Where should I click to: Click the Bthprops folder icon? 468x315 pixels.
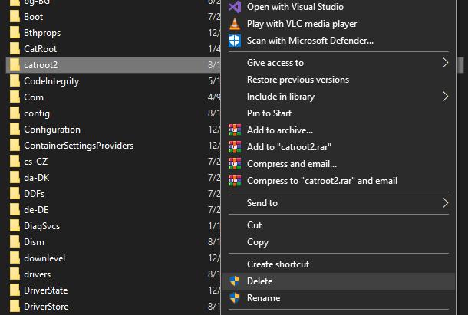tap(15, 33)
